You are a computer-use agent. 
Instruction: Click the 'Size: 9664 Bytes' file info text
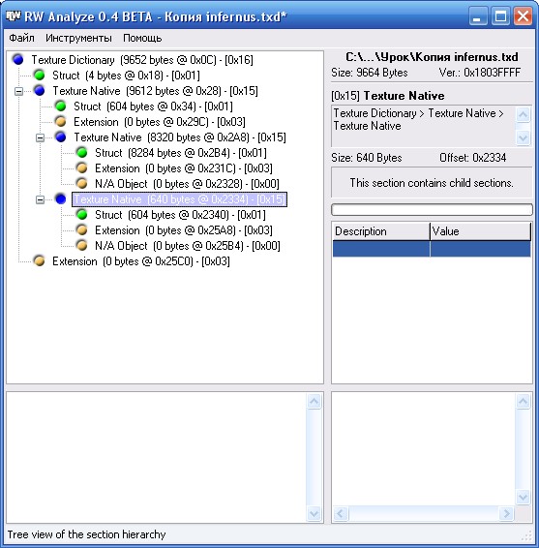pos(370,73)
